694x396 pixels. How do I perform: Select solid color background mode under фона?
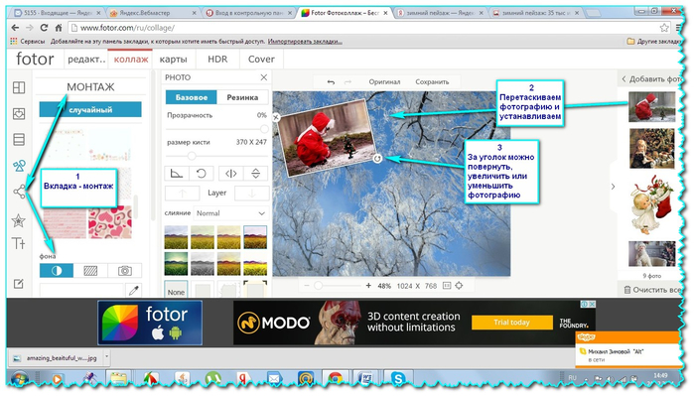point(57,270)
